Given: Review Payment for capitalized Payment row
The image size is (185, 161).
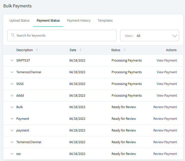Looking at the screenshot, I should pos(165,119).
